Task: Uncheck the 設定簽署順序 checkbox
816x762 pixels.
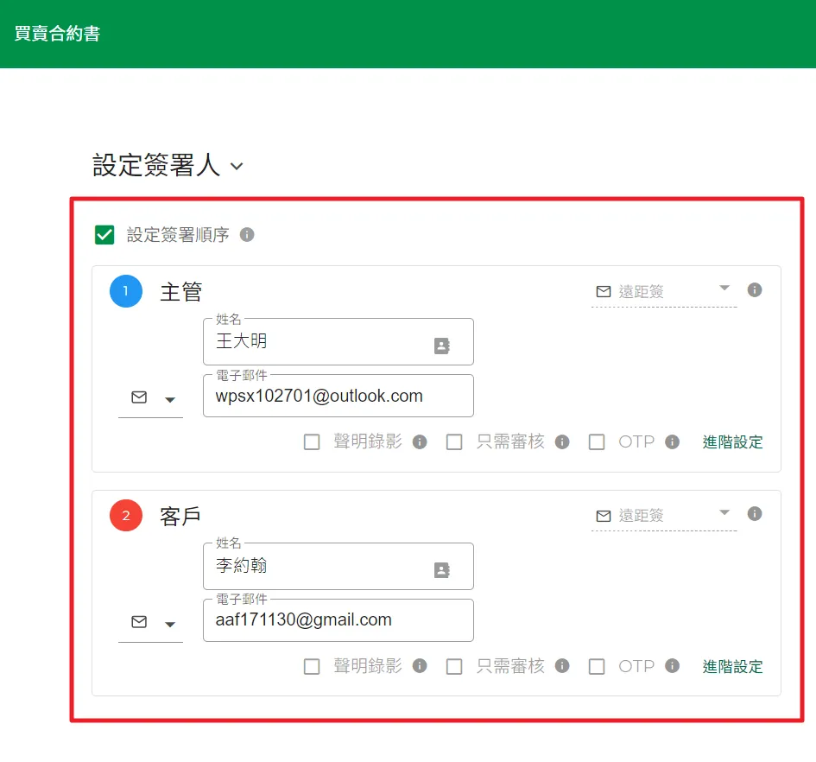Action: tap(104, 235)
